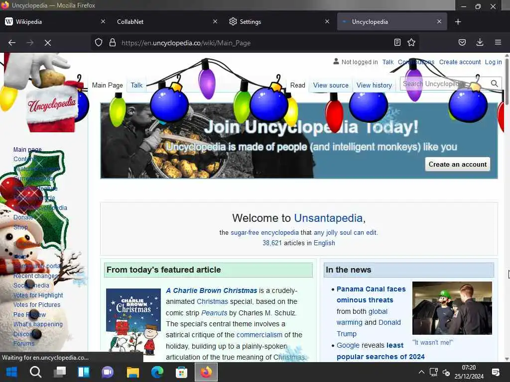This screenshot has height=382, width=510.
Task: Click the search magnifier icon in Uncyclopedia
Action: (x=495, y=84)
